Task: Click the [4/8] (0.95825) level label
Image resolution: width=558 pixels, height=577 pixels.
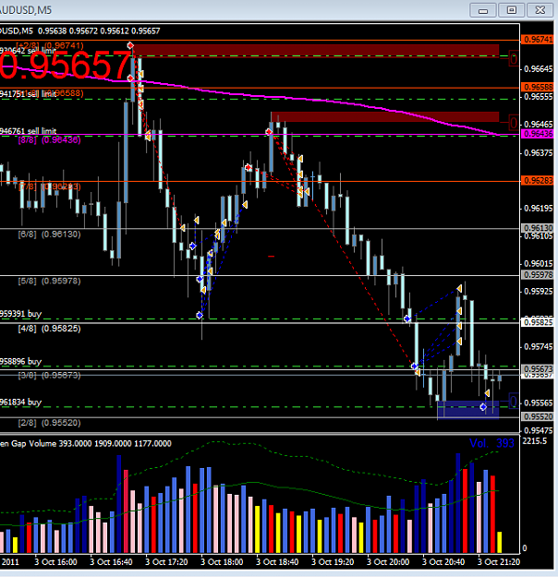Action: point(49,329)
